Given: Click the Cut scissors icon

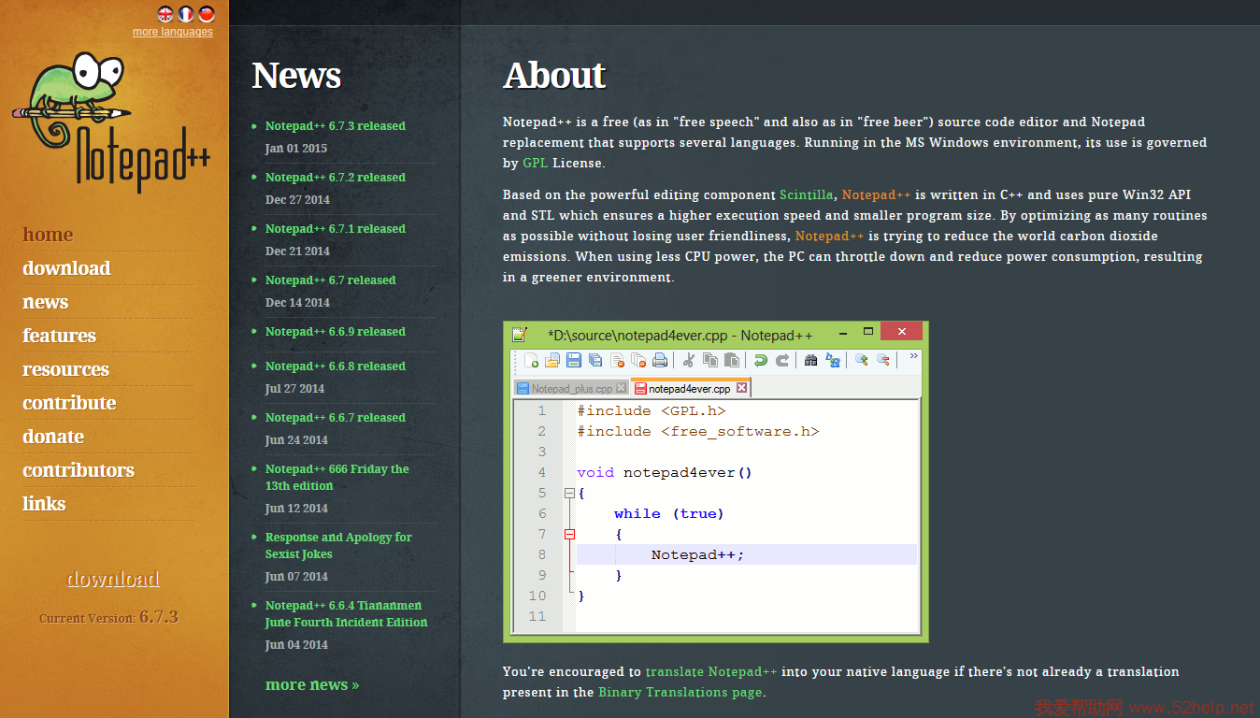Looking at the screenshot, I should click(x=689, y=361).
